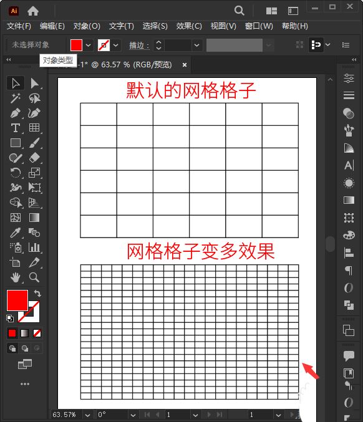The width and height of the screenshot is (363, 422).
Task: Open artboard number dropdown
Action: point(196,415)
